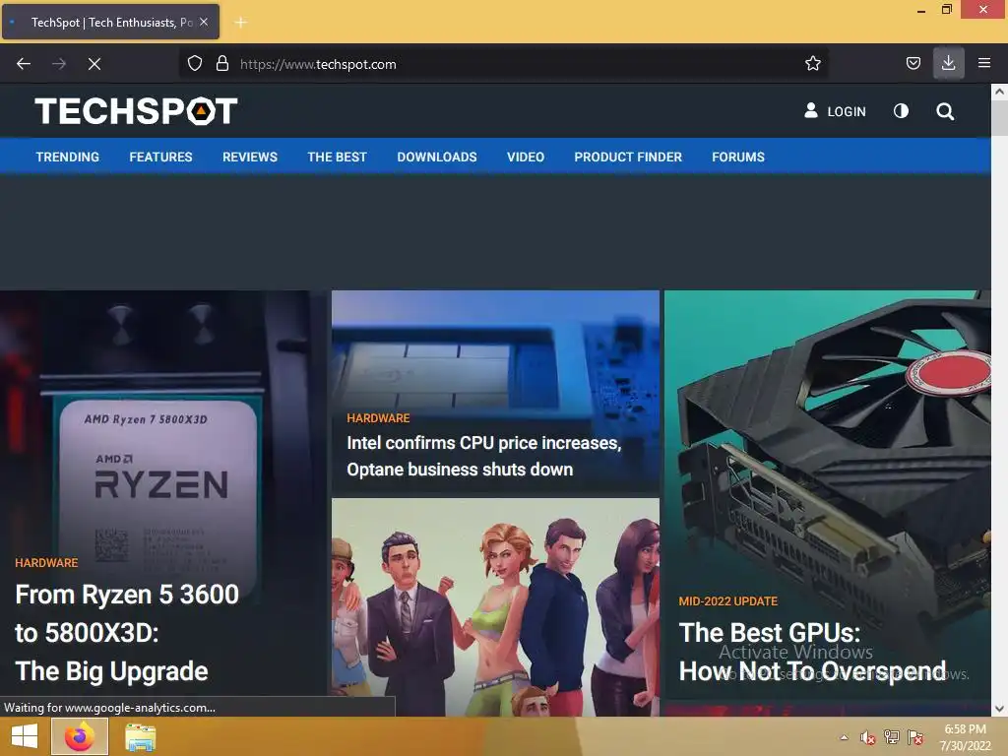
Task: Open the DOWNLOADS menu item
Action: (437, 157)
